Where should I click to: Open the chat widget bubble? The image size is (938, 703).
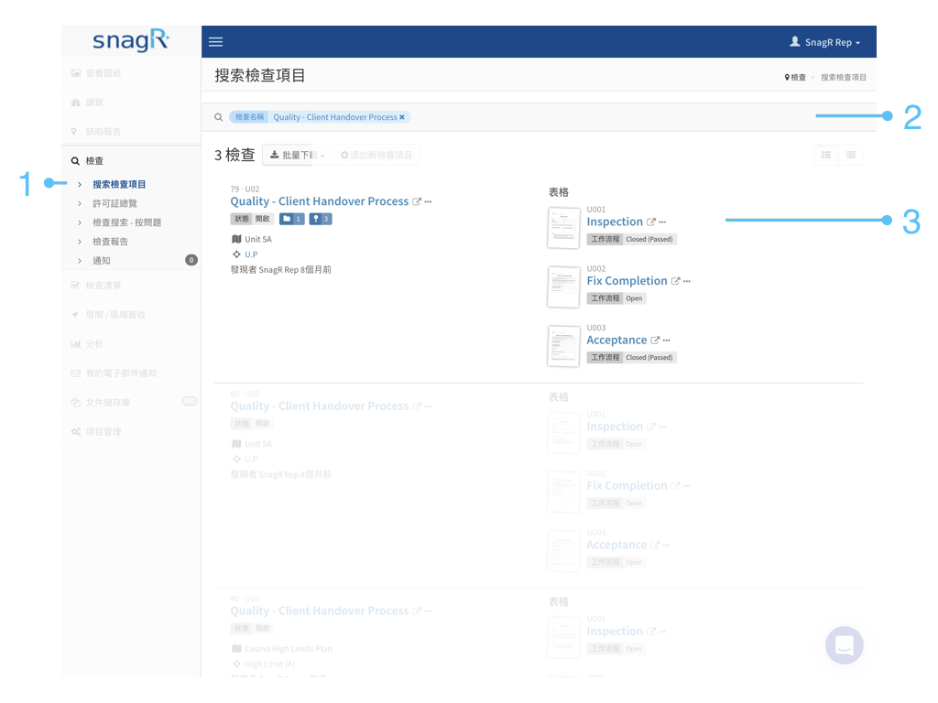point(844,645)
